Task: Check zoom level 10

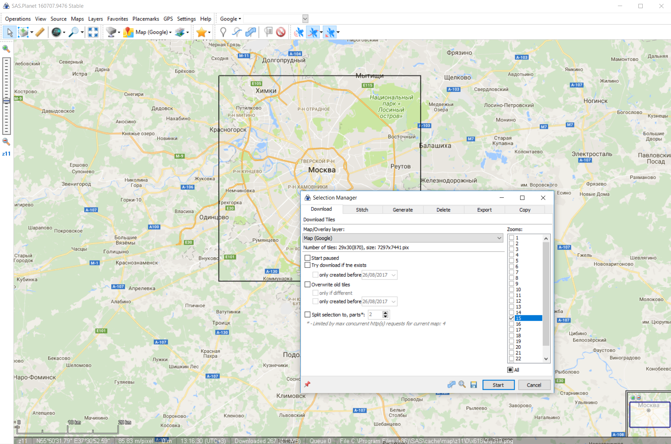Action: click(x=511, y=289)
